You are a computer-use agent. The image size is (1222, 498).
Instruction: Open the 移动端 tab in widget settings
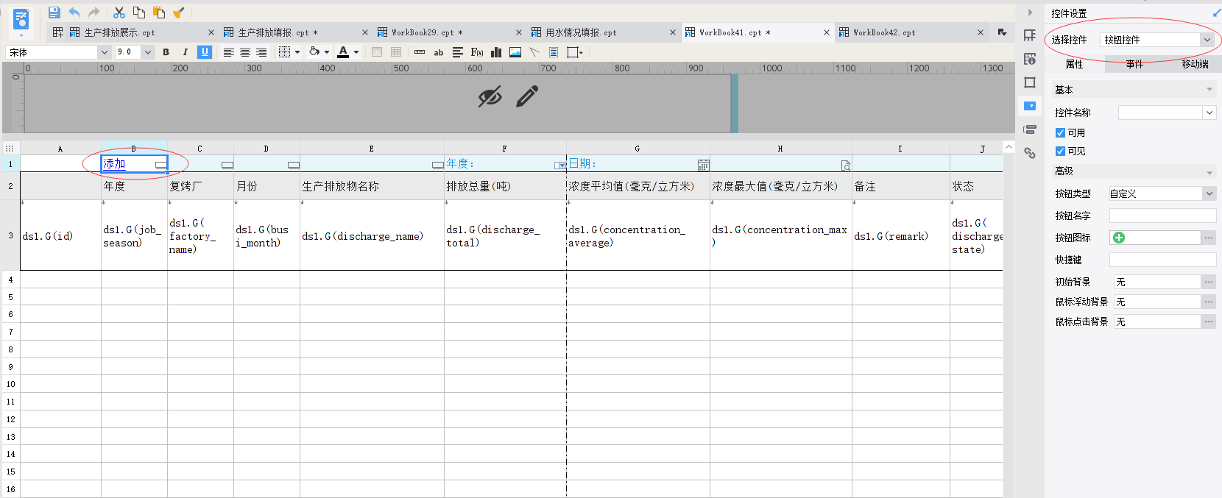click(1195, 64)
